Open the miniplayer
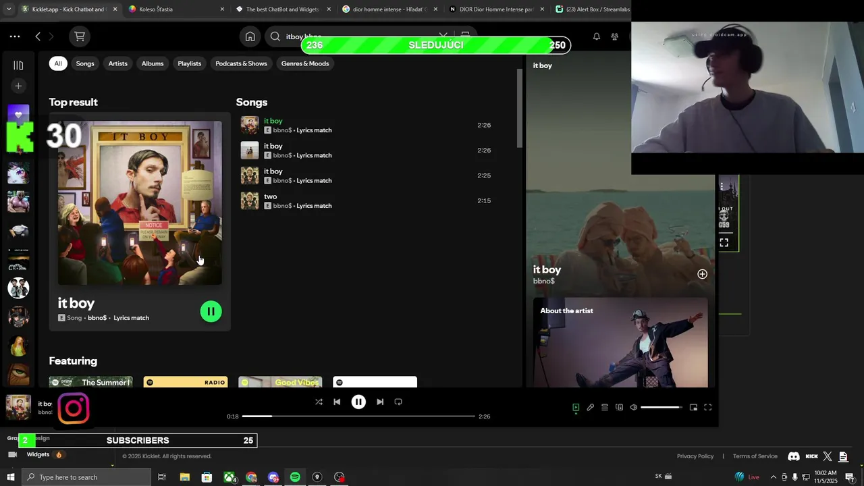The width and height of the screenshot is (864, 486). [x=693, y=408]
